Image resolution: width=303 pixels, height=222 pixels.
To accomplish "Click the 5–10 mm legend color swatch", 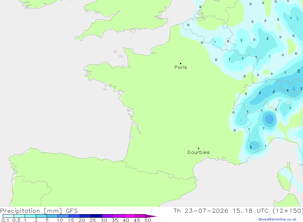I will (x=52, y=216).
